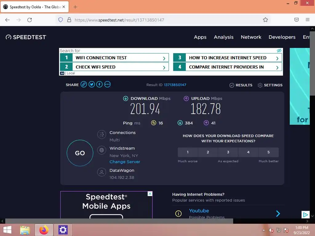Click the download arrow icon beside DOWNLOAD

[x=126, y=99]
